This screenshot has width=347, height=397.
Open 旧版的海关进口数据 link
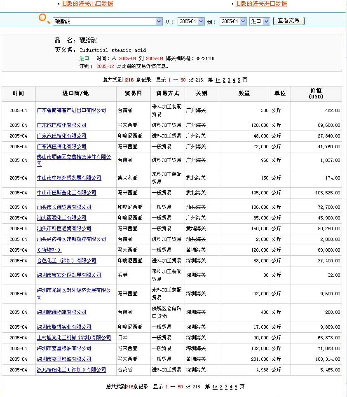pos(261,4)
